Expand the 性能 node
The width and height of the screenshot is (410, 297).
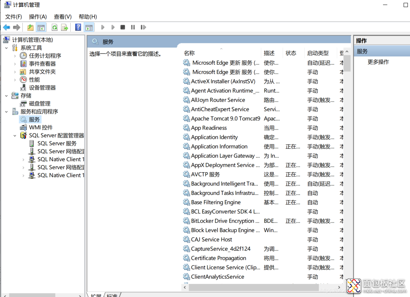point(15,80)
